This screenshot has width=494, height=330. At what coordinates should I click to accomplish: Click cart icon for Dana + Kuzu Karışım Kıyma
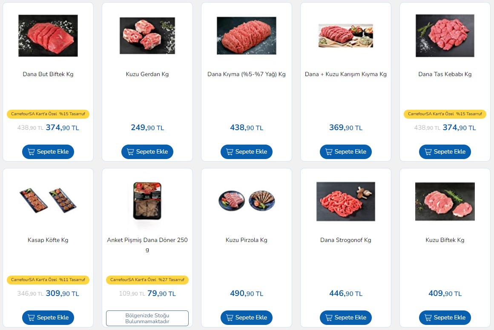click(329, 152)
